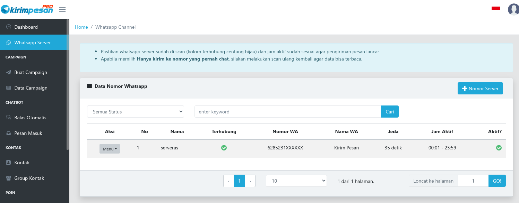Image resolution: width=519 pixels, height=203 pixels.
Task: Click the green Terhubung checkmark for serveras
Action: 224,148
